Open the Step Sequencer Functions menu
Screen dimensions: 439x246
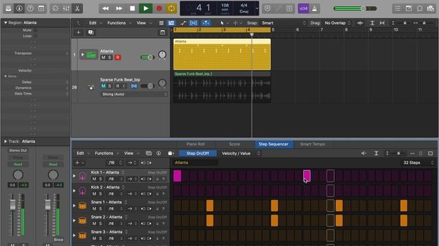(106, 153)
